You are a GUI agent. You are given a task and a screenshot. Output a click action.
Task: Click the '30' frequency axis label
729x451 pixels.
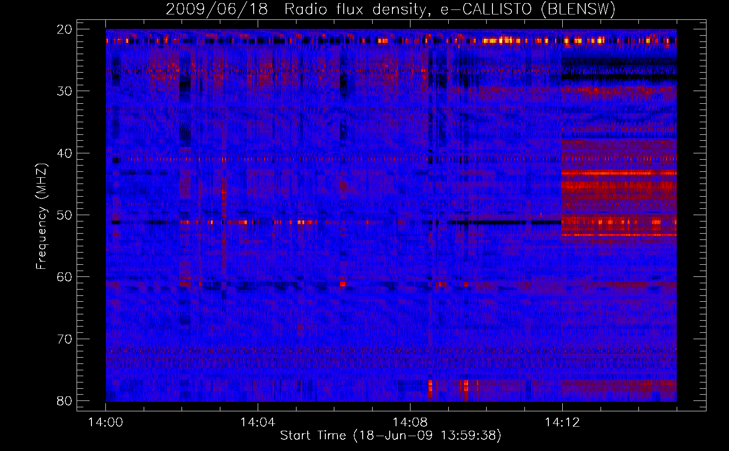[x=65, y=91]
